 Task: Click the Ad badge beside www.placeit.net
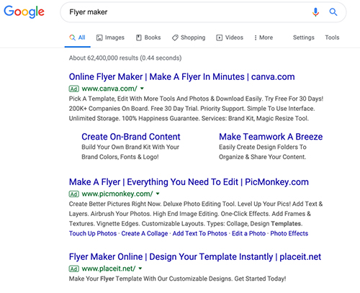coord(74,269)
